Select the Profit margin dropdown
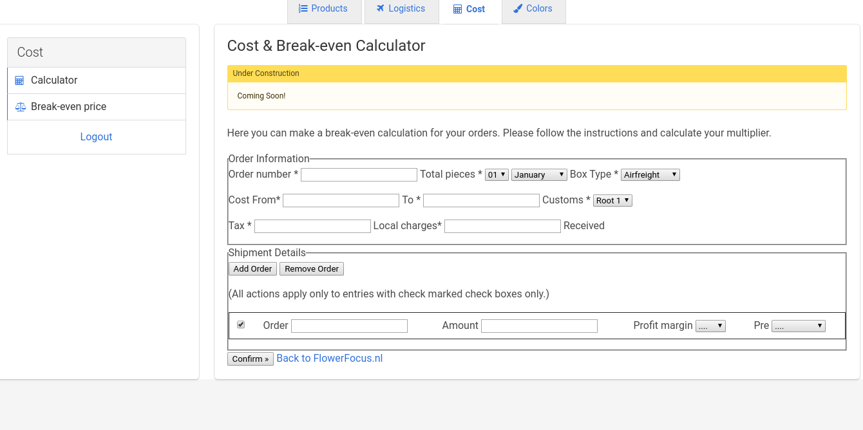The image size is (863, 430). 710,326
